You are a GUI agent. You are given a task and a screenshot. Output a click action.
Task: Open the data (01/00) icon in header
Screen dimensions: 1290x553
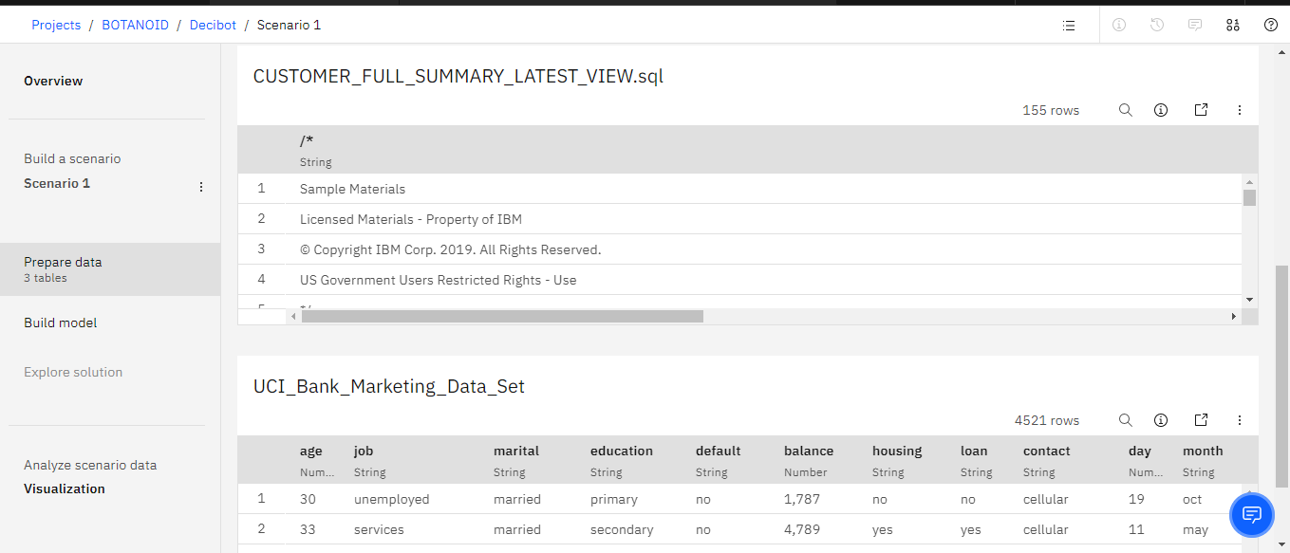pyautogui.click(x=1233, y=26)
